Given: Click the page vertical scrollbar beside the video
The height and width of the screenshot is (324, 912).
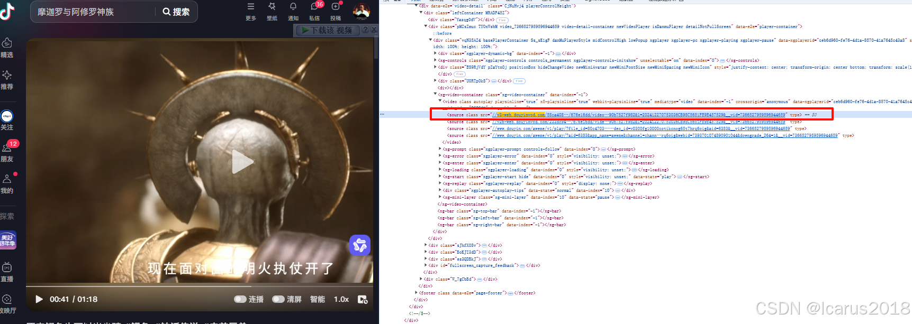Looking at the screenshot, I should [x=376, y=48].
